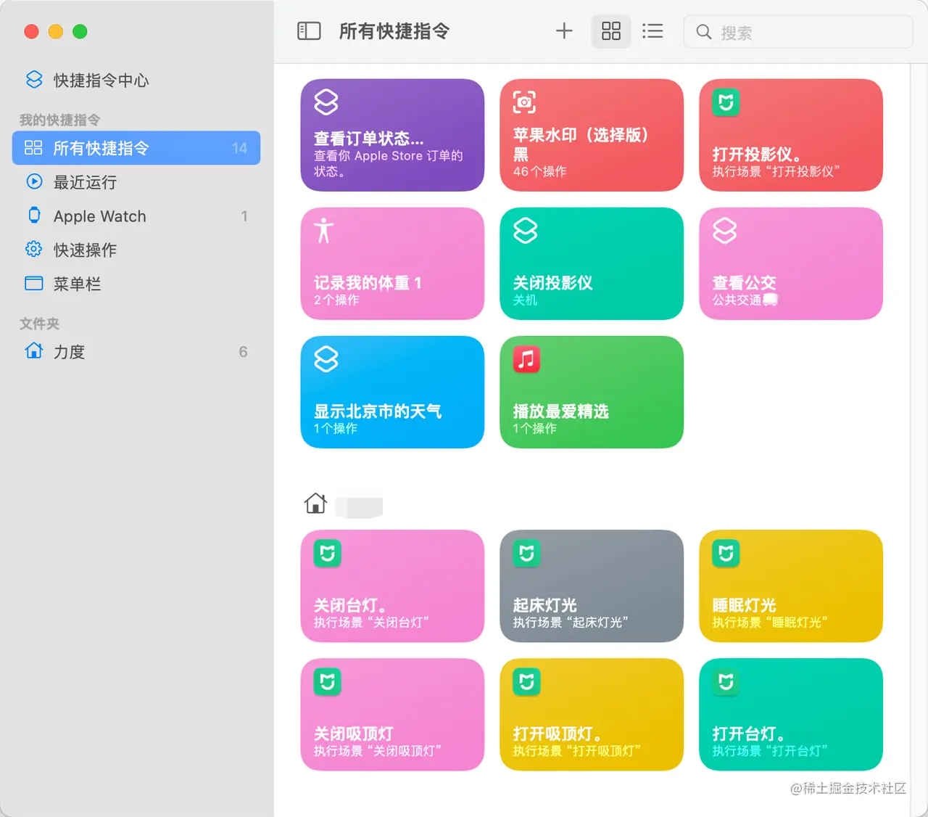This screenshot has height=817, width=928.
Task: Click screenshot icon on 苹果水印 card
Action: pos(524,102)
